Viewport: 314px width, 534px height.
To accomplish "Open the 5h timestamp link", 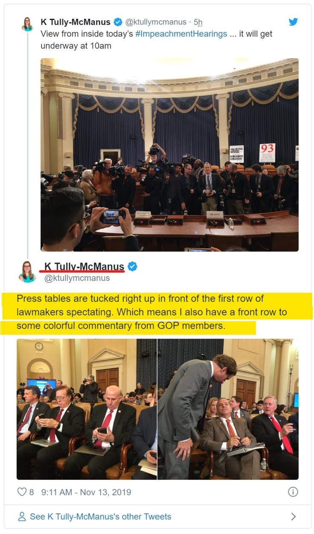I will pos(198,22).
